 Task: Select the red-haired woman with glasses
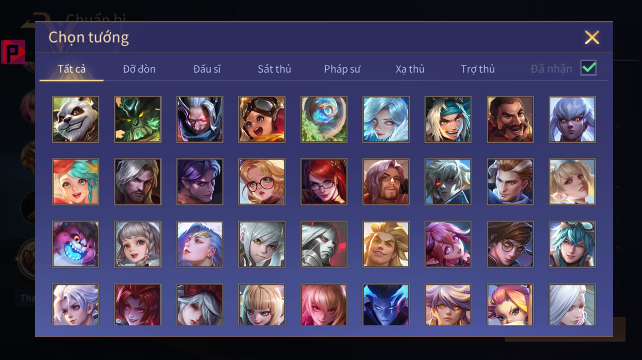click(324, 182)
